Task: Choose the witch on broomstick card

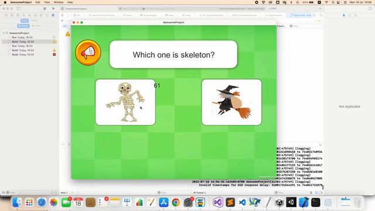Action: 231,102
